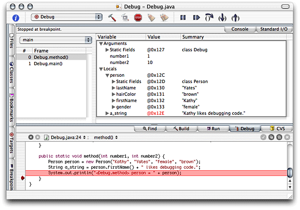Click the blue info icon in toolbar
This screenshot has height=210, width=300.
click(x=16, y=18)
